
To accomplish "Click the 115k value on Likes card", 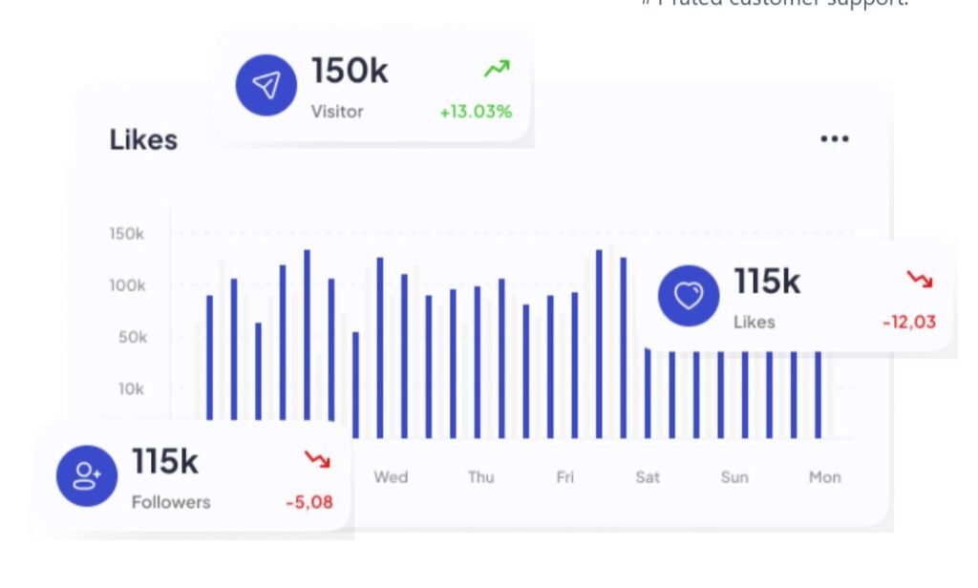I will (767, 282).
